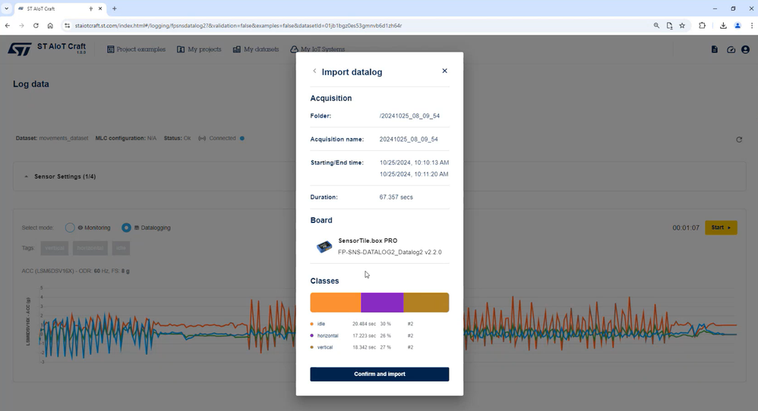Open a new browser tab
This screenshot has height=411, width=758.
[x=115, y=8]
